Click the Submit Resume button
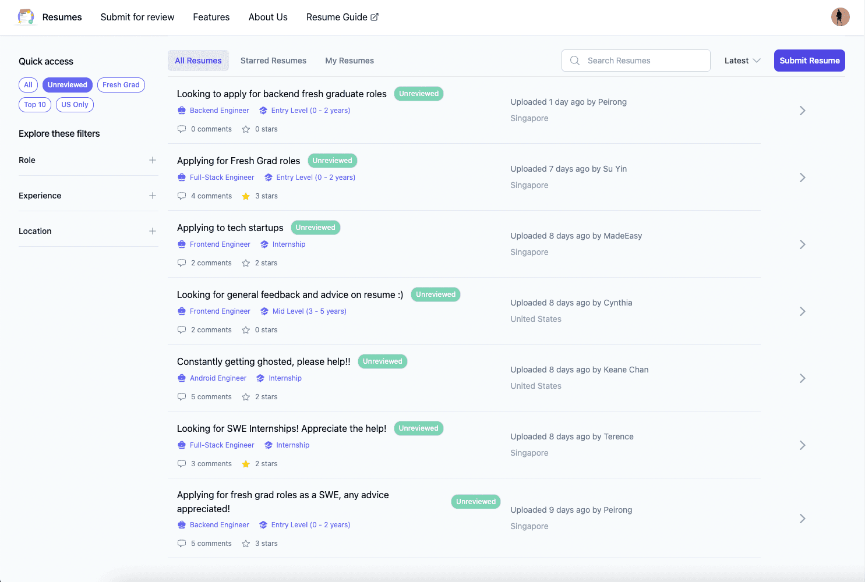 (x=809, y=61)
